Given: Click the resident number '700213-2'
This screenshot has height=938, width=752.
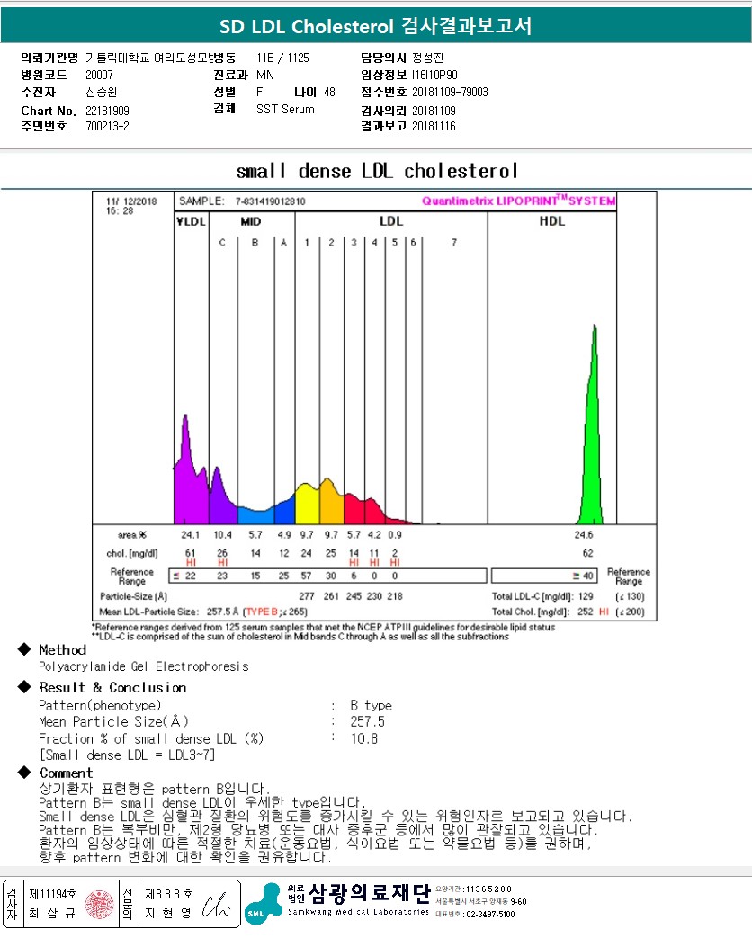Looking at the screenshot, I should pyautogui.click(x=107, y=126).
